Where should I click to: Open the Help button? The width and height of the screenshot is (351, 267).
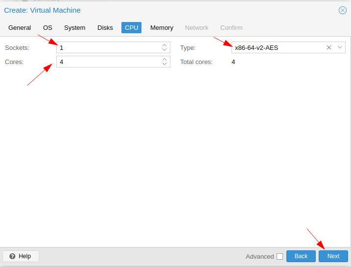(x=21, y=256)
